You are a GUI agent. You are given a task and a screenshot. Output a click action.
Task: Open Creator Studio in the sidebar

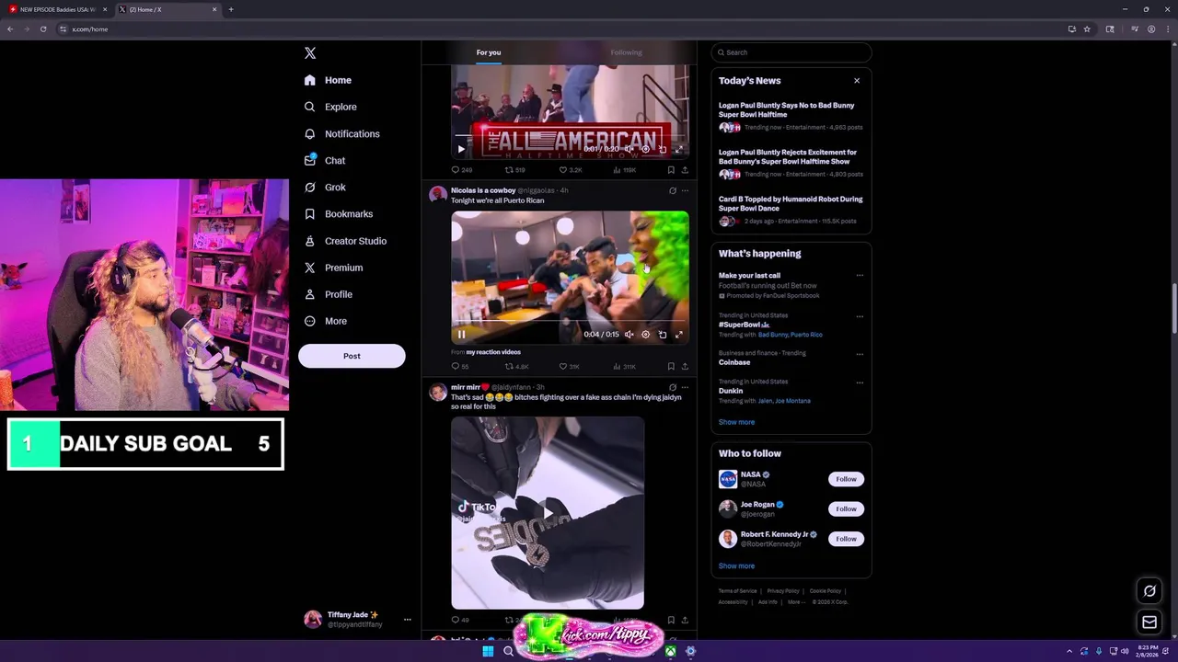[345, 241]
